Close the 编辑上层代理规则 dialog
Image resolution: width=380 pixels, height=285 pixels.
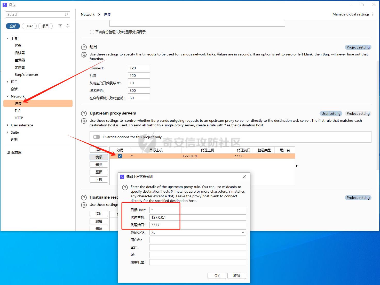[x=244, y=177]
